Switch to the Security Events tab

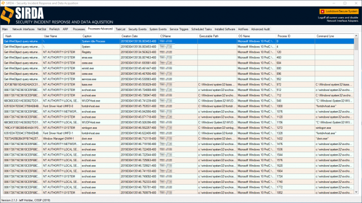(138, 29)
